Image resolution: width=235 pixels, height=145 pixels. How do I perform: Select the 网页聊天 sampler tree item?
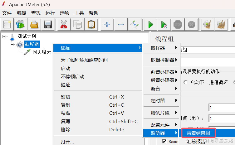click(x=42, y=52)
